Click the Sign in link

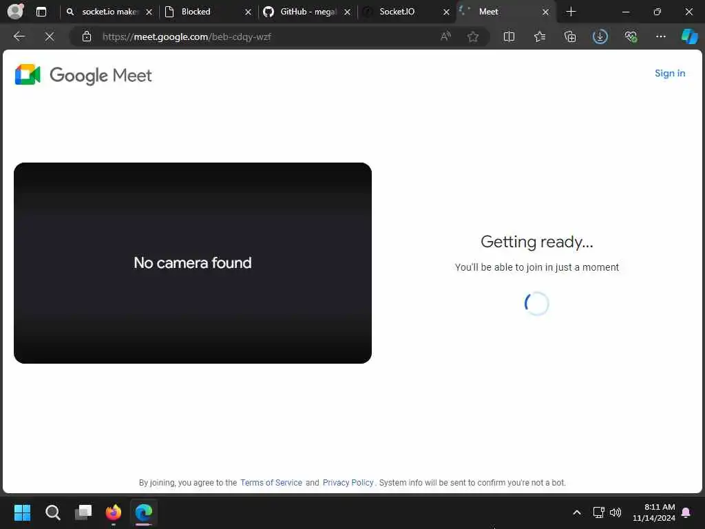tap(669, 73)
